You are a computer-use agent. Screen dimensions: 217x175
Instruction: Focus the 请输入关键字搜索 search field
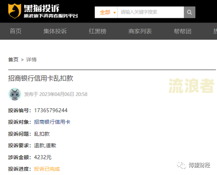(x=151, y=12)
